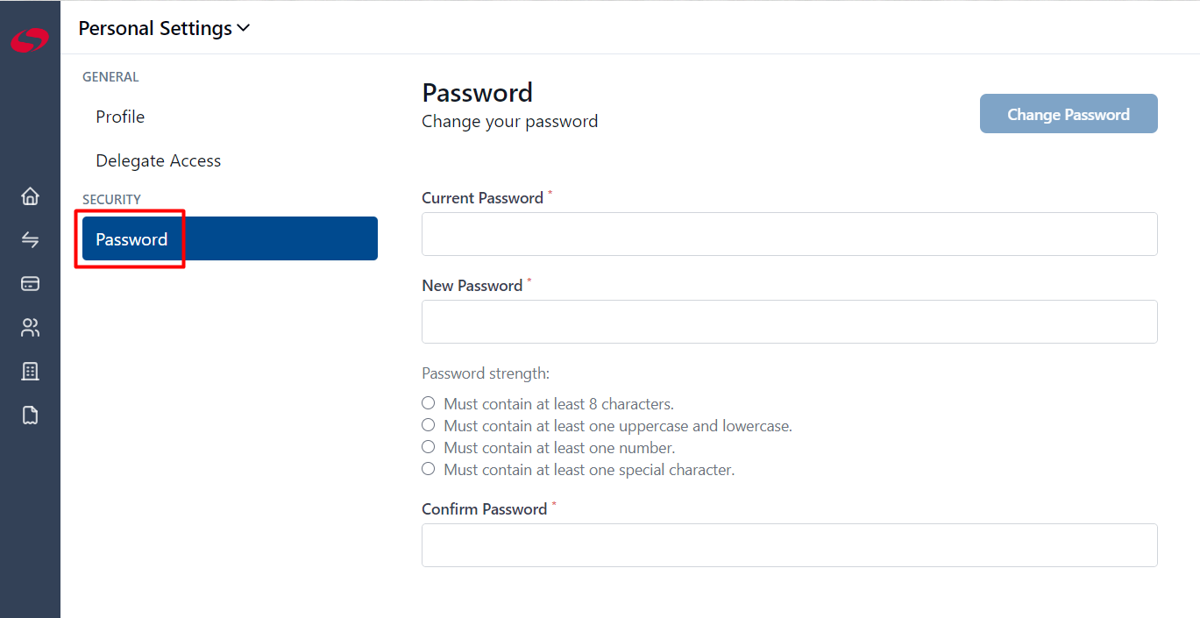Select the one number requirement circle
The width and height of the screenshot is (1200, 618).
[x=428, y=447]
